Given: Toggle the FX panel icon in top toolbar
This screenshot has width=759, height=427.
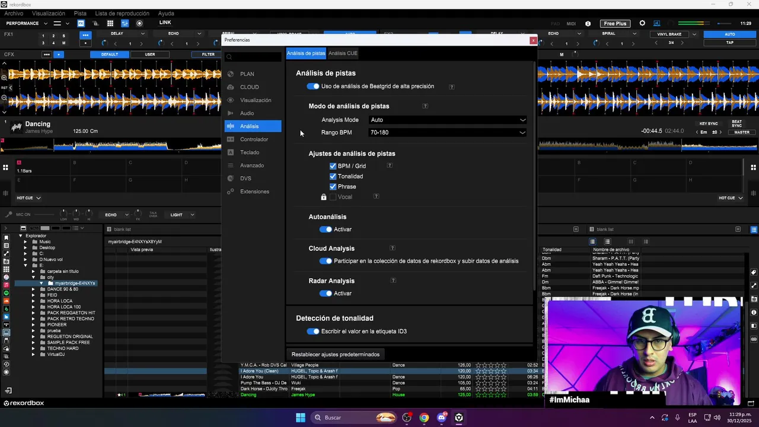Looking at the screenshot, I should click(81, 23).
